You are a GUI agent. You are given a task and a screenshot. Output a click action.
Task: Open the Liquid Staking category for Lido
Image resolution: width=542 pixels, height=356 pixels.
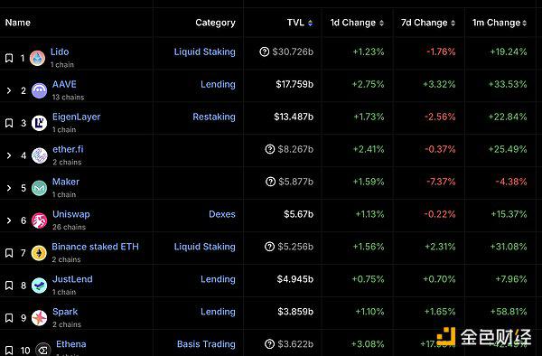[205, 52]
